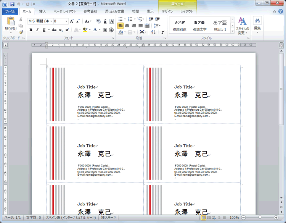Viewport: 286px width, 223px height.
Task: Open the 挿入 (Insert) tab
Action: (42, 11)
